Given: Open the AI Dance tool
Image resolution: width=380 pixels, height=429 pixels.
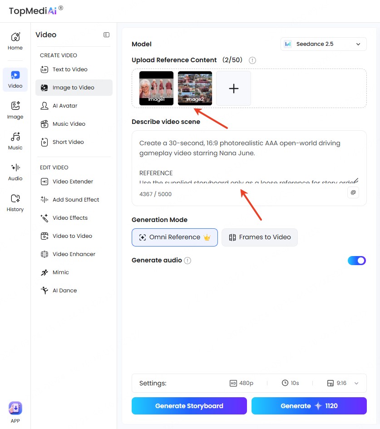Looking at the screenshot, I should 74,290.
